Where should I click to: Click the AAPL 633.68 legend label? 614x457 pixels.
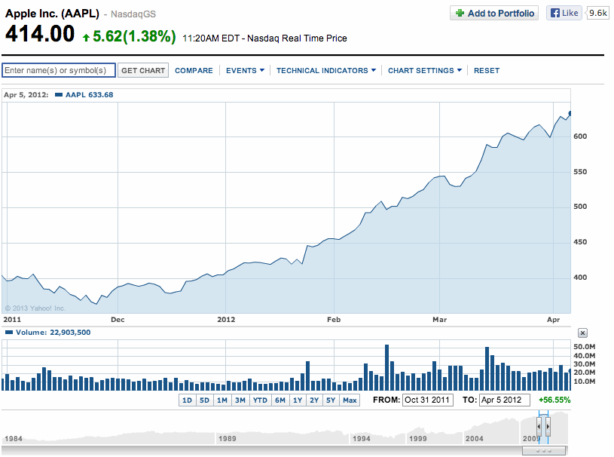pyautogui.click(x=90, y=95)
